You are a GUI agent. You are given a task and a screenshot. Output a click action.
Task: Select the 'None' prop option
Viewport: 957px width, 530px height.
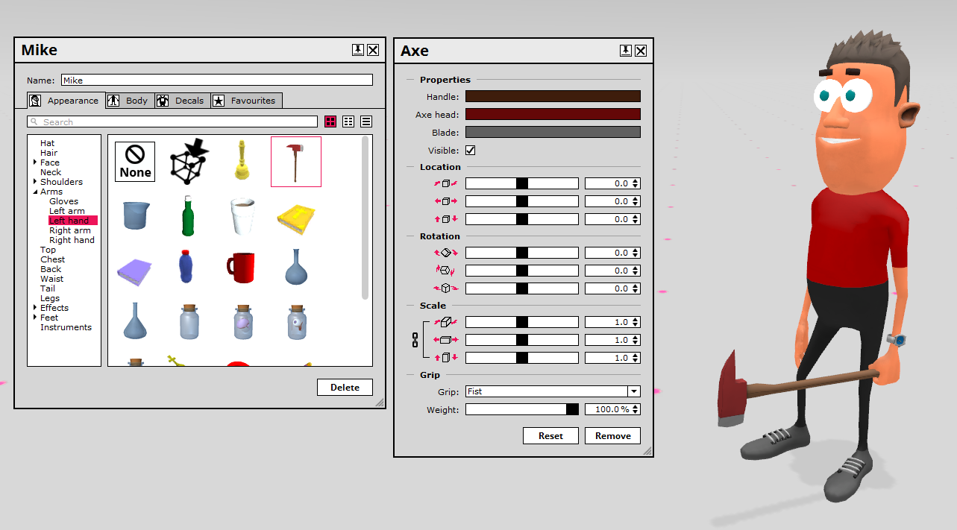[135, 162]
